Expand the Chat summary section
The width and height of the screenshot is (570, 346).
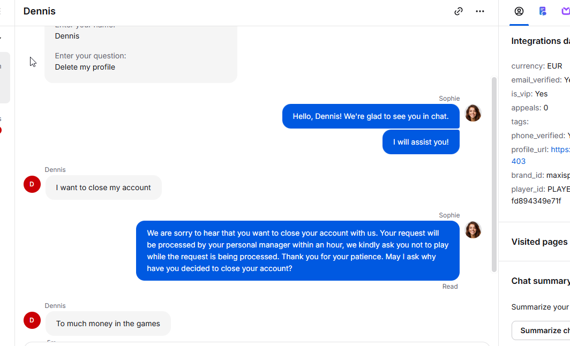[541, 281]
